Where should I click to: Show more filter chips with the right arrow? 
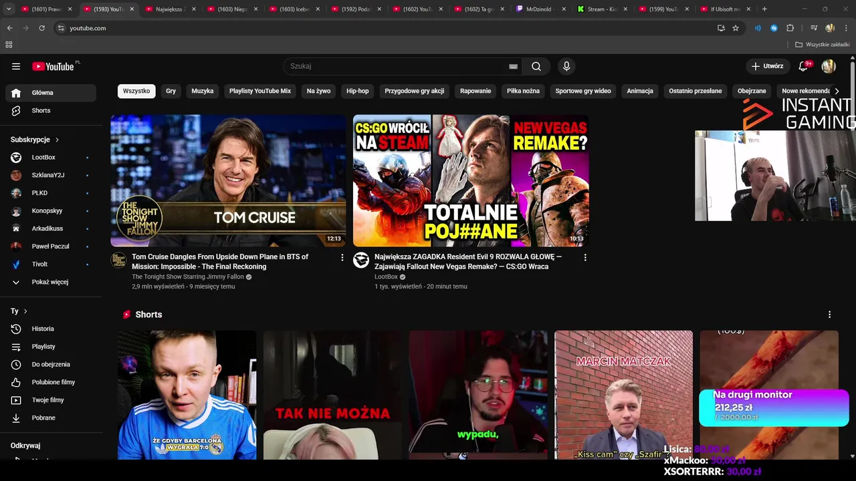[x=837, y=91]
